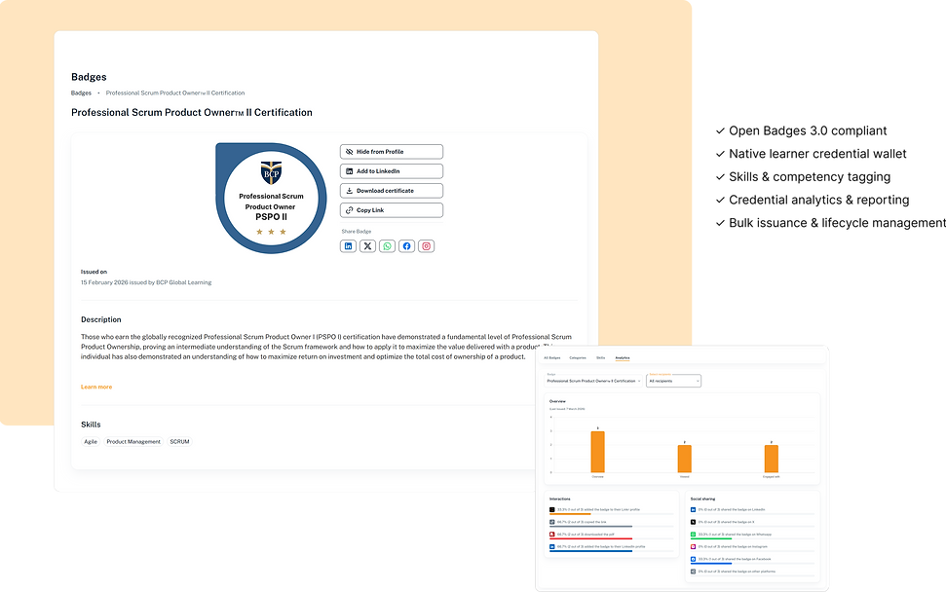Click the downloaded pdf interaction icon
This screenshot has height=592, width=946.
(552, 535)
